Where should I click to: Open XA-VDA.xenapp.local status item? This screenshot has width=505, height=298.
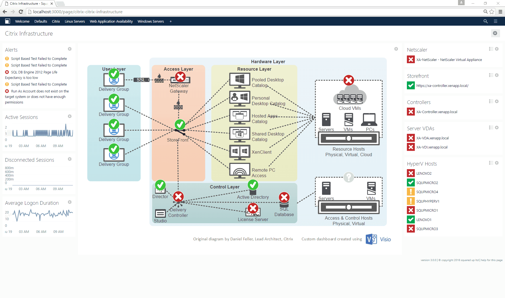tap(428, 138)
